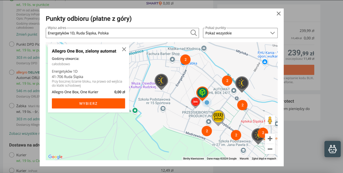
Task: Click Szkoła Podstawowa nr 15 school marker
Action: tap(162, 108)
